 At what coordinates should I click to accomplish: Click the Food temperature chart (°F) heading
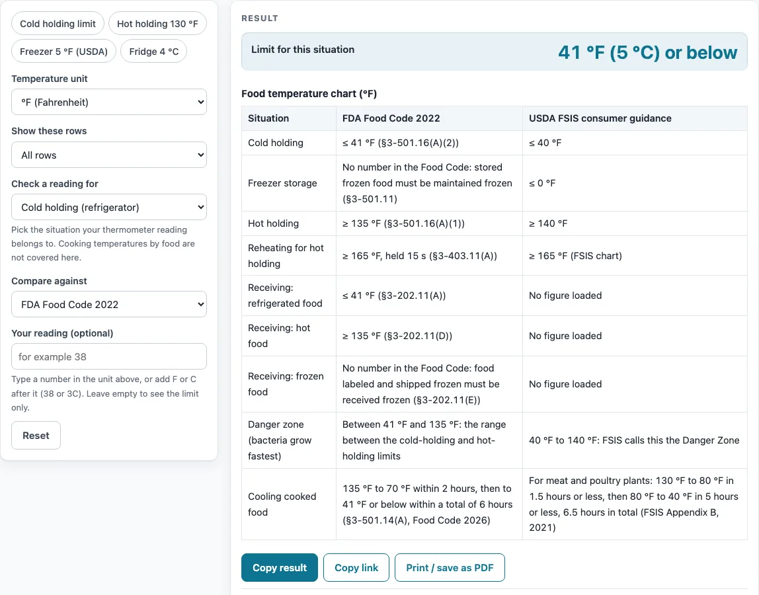click(309, 93)
